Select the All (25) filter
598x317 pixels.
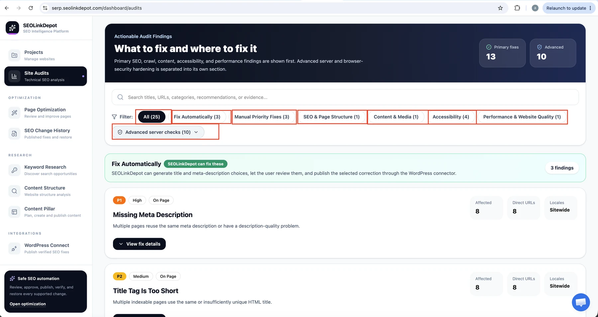pyautogui.click(x=151, y=117)
